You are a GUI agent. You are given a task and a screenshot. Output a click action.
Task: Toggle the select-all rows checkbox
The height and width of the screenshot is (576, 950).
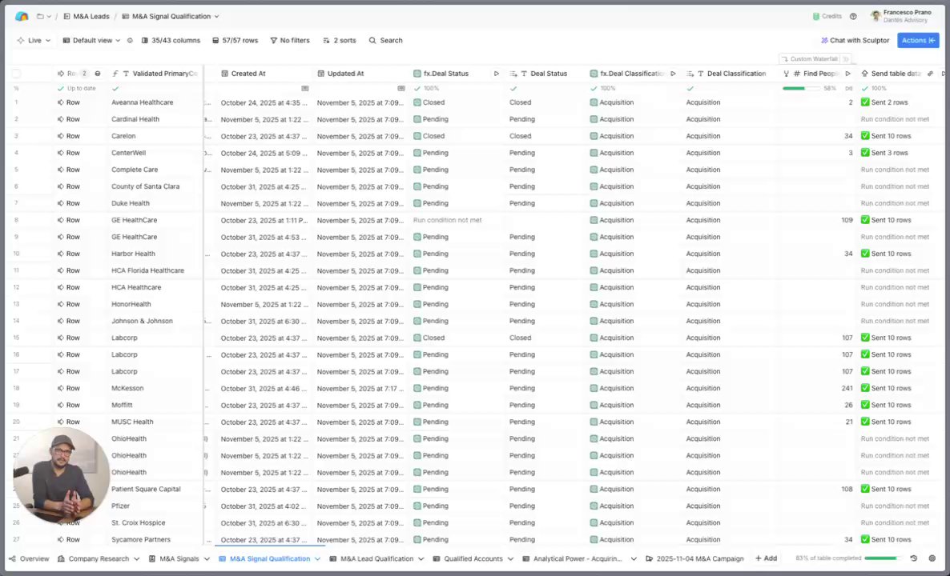(16, 74)
